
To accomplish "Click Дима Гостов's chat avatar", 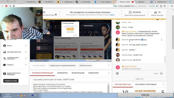I will pyautogui.click(x=118, y=60).
